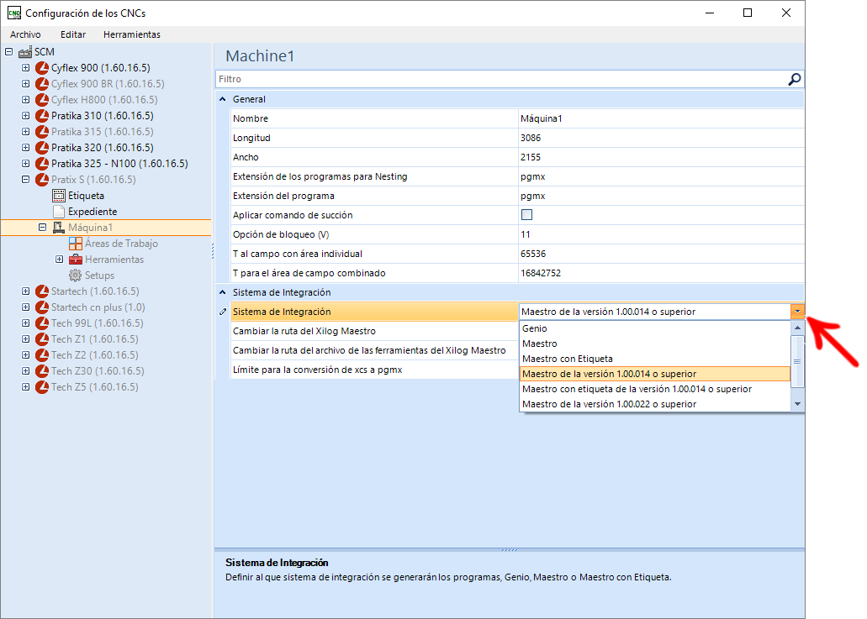
Task: Click the Etiqueta label icon
Action: (x=59, y=196)
